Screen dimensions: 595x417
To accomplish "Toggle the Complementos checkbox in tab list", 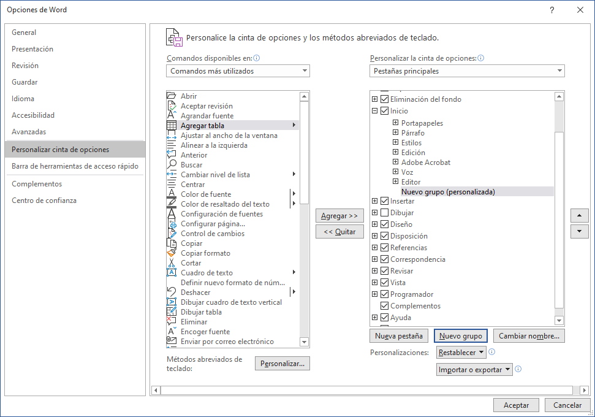I will (x=384, y=306).
